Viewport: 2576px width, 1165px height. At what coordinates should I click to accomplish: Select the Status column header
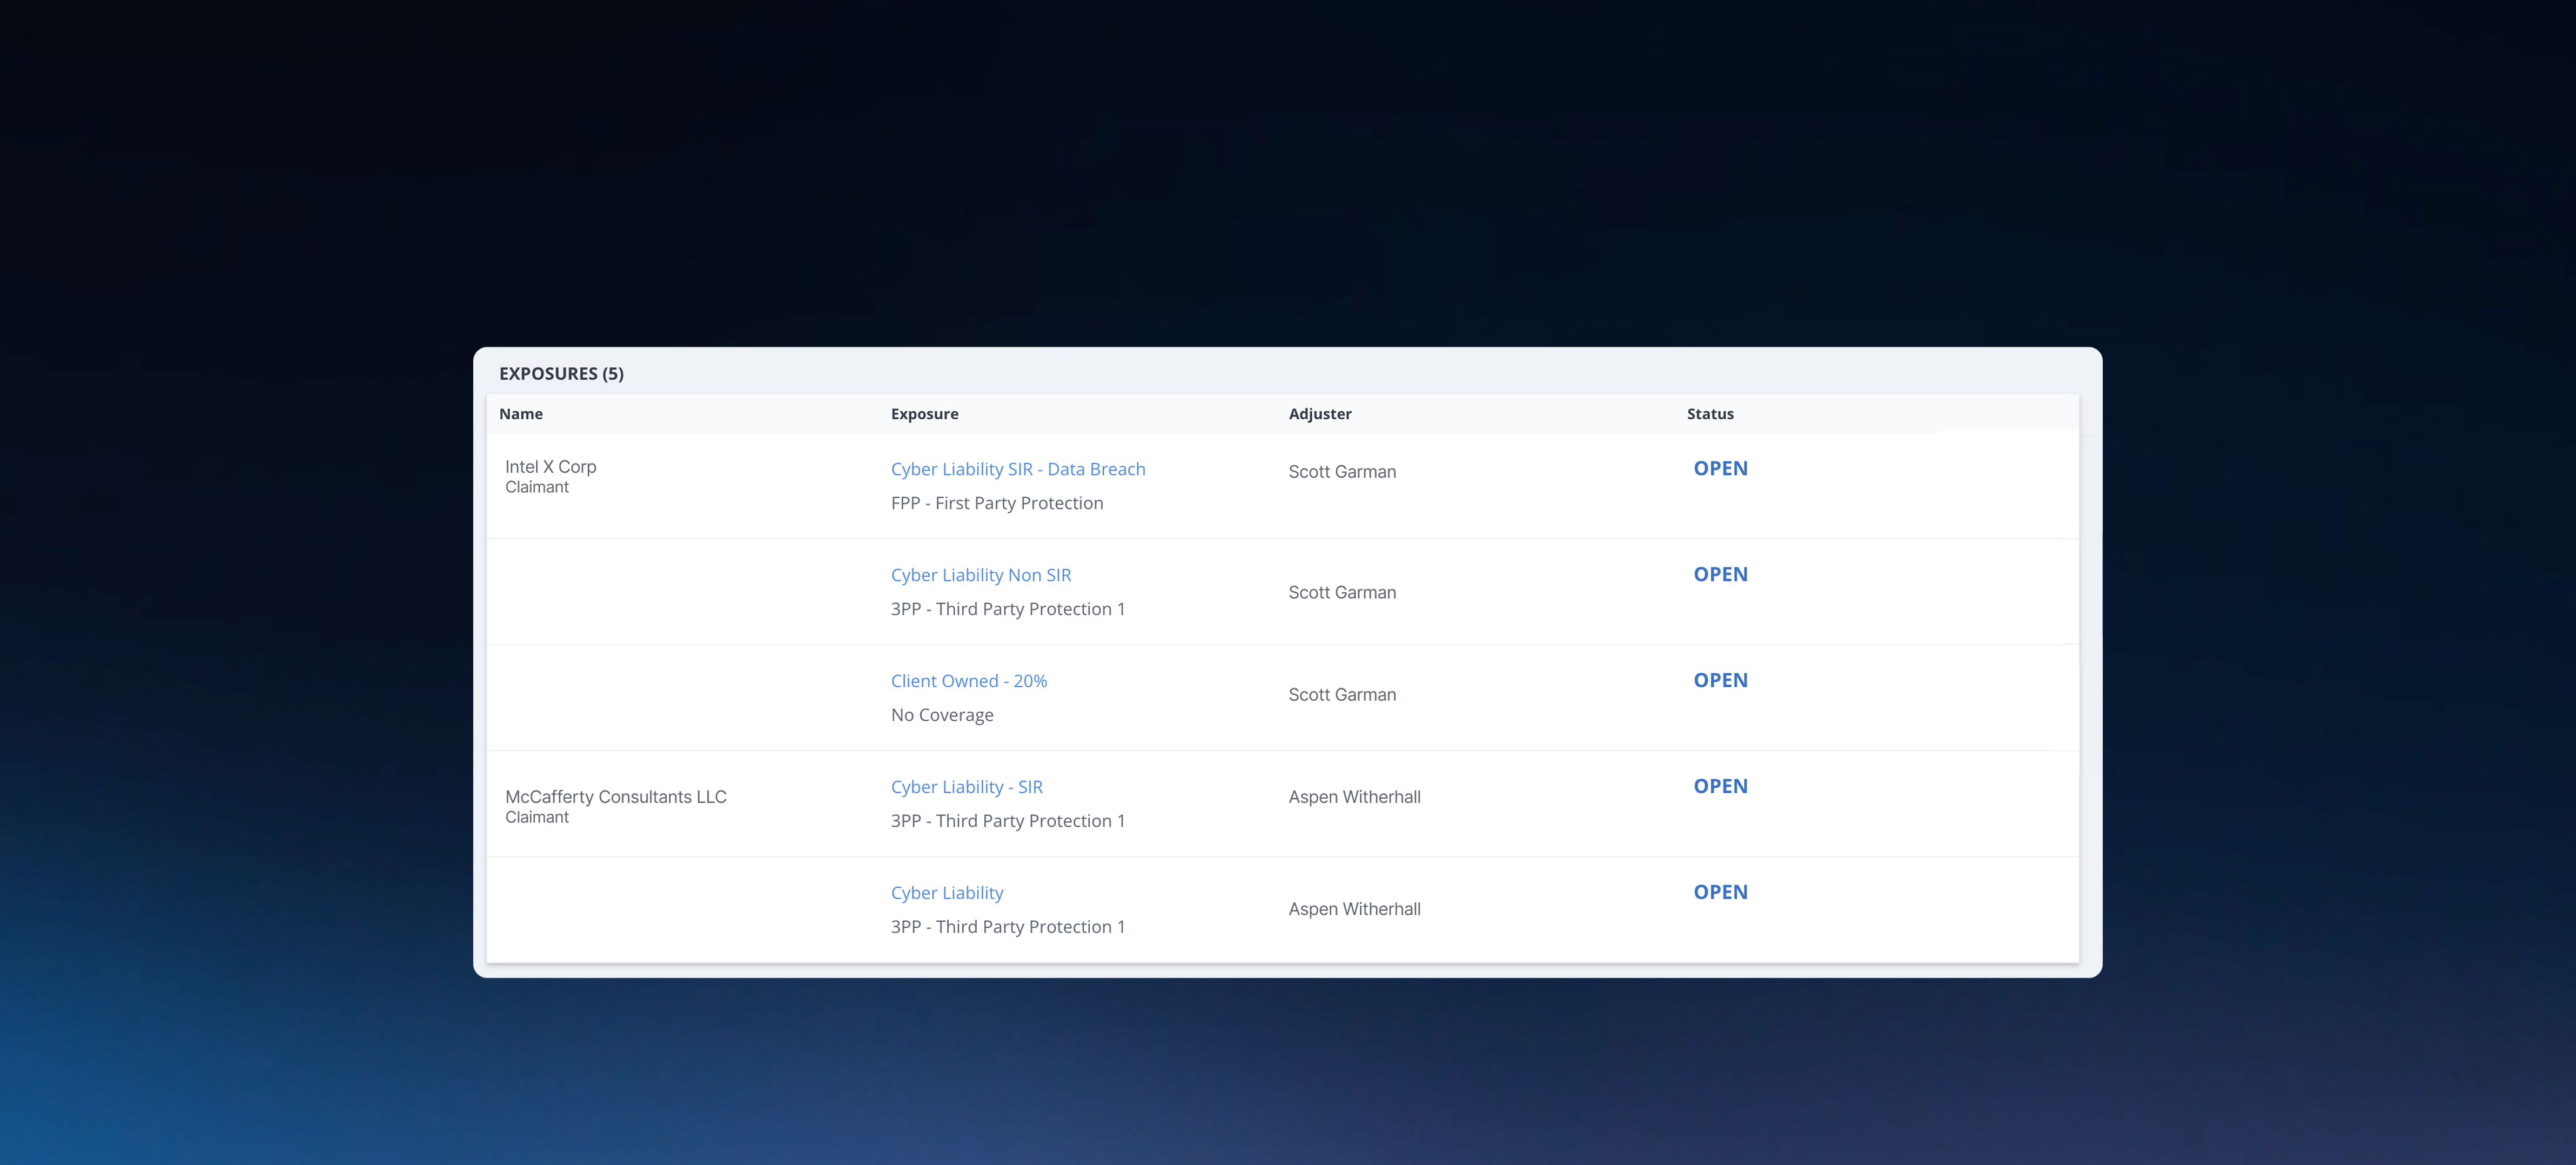(1709, 414)
